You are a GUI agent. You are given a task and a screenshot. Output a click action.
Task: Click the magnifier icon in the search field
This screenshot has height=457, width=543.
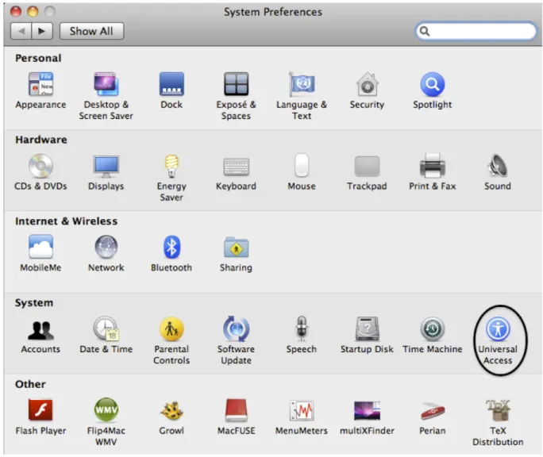(425, 31)
